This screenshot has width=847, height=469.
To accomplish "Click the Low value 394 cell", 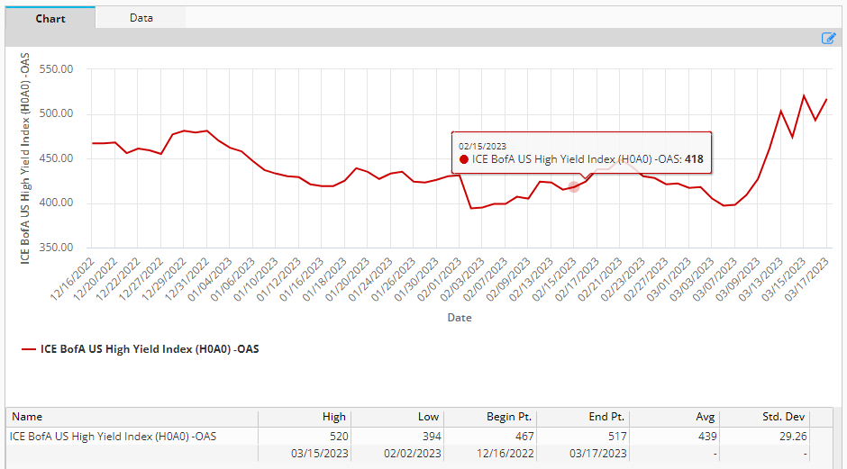I will [x=397, y=436].
